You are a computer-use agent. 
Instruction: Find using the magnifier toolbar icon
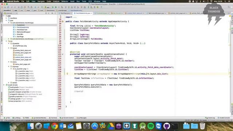(28, 7)
